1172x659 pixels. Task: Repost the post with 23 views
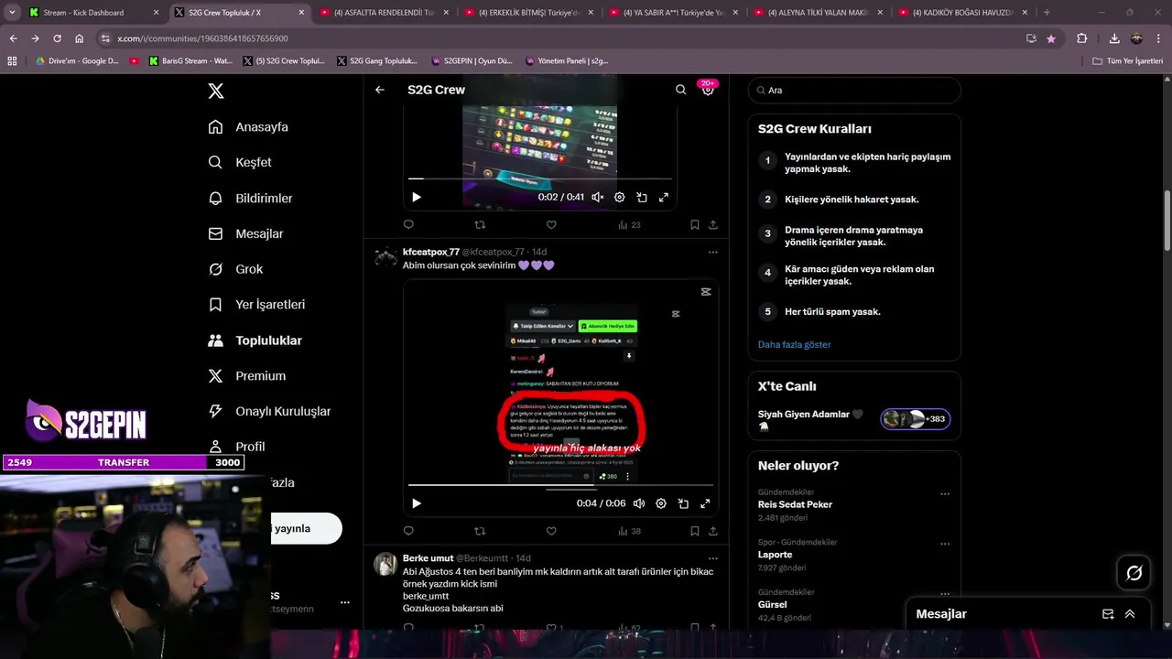click(x=480, y=224)
